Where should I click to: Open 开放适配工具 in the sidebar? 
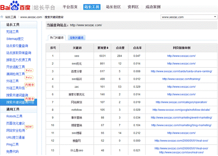[15, 67]
